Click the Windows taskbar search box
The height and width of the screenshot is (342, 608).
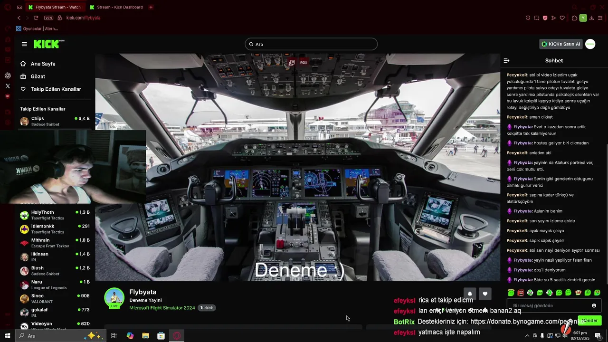click(x=60, y=336)
